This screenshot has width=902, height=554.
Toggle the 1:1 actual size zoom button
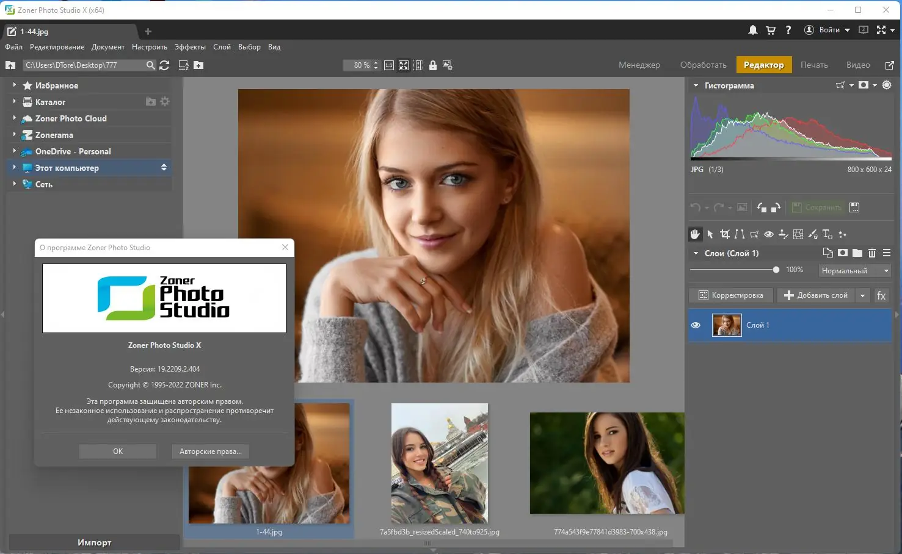[389, 65]
